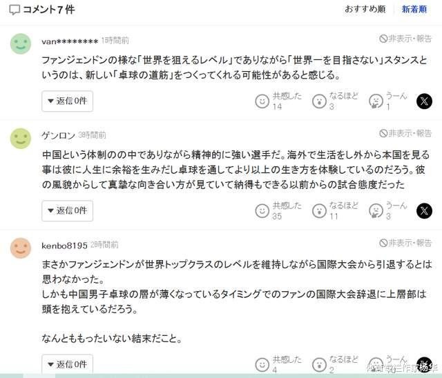Report van******** comment via 非表示・報告
Image resolution: width=442 pixels, height=378 pixels.
point(405,39)
